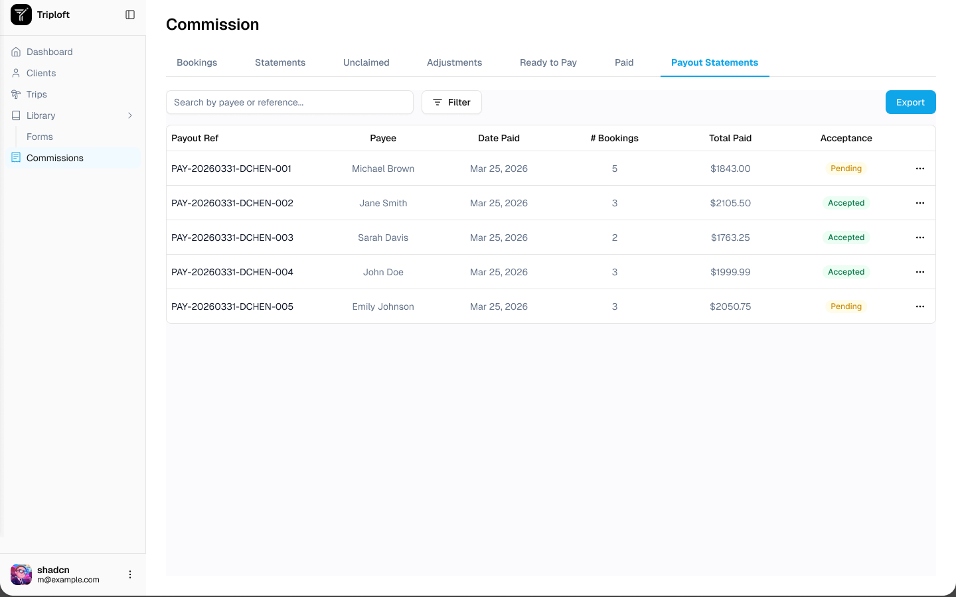
Task: Click the Accepted badge for Sarah Davis
Action: (x=846, y=237)
